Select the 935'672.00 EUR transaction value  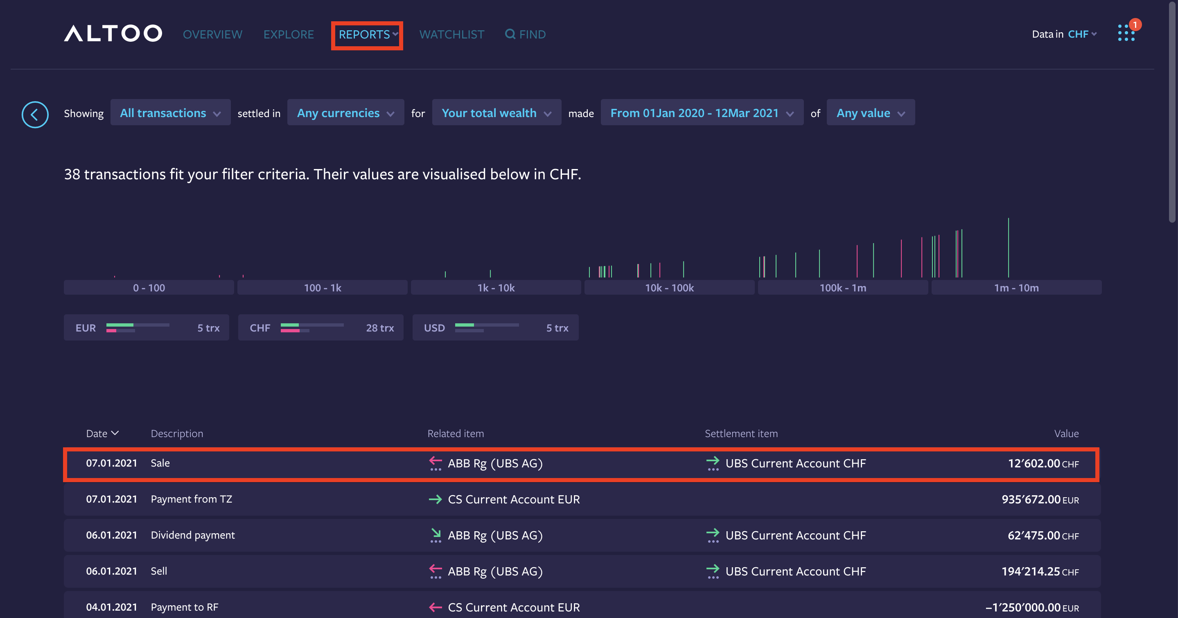pyautogui.click(x=1040, y=499)
